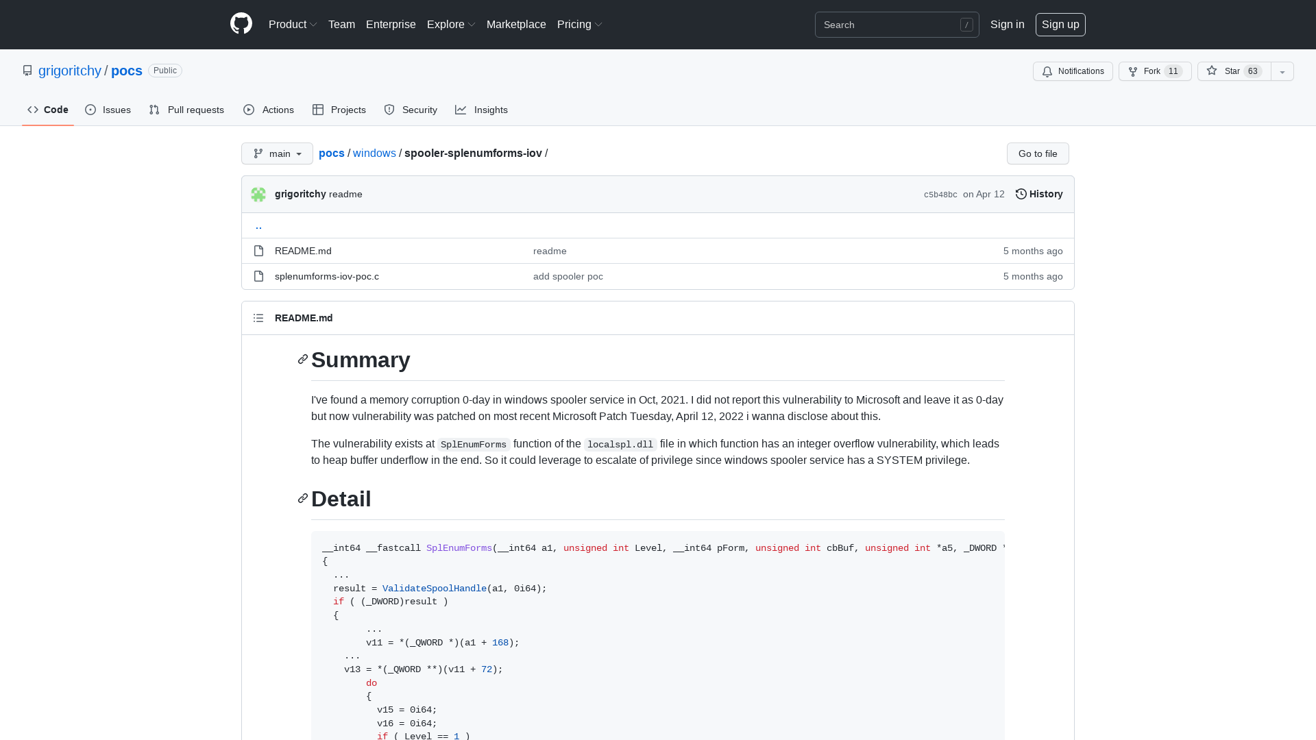Click the Summary heading anchor link icon
This screenshot has height=740, width=1316.
(x=303, y=360)
